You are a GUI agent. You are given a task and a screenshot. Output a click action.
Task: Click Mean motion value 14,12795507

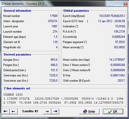point(117,60)
